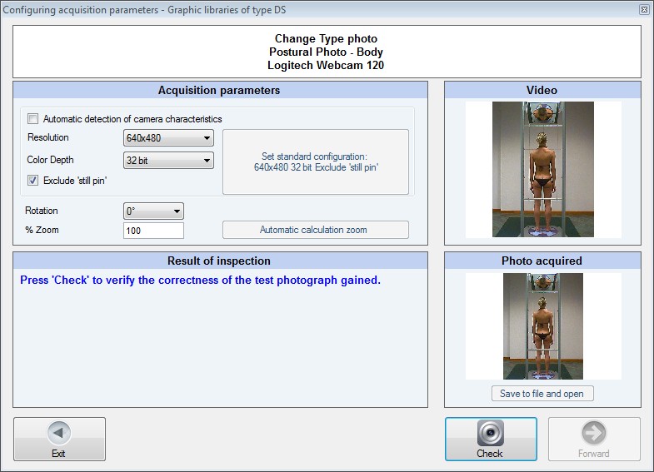Open the Rotation dropdown

(153, 211)
